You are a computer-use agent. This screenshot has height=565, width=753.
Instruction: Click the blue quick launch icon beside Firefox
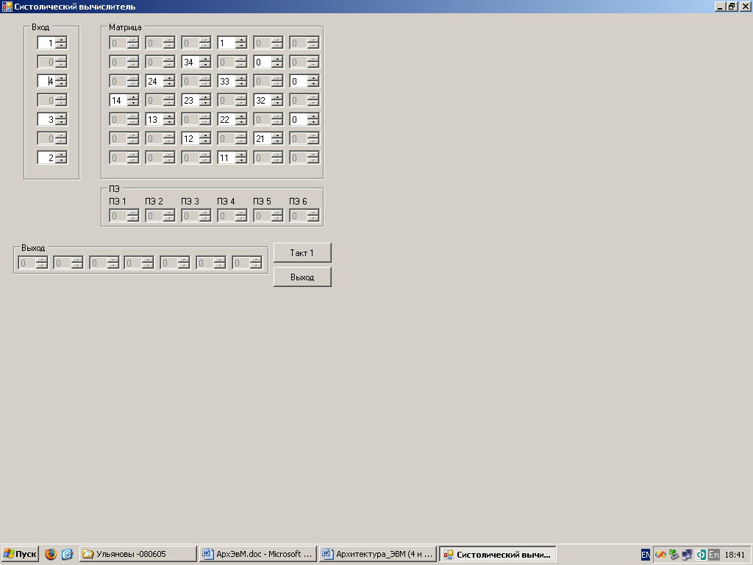click(x=67, y=554)
